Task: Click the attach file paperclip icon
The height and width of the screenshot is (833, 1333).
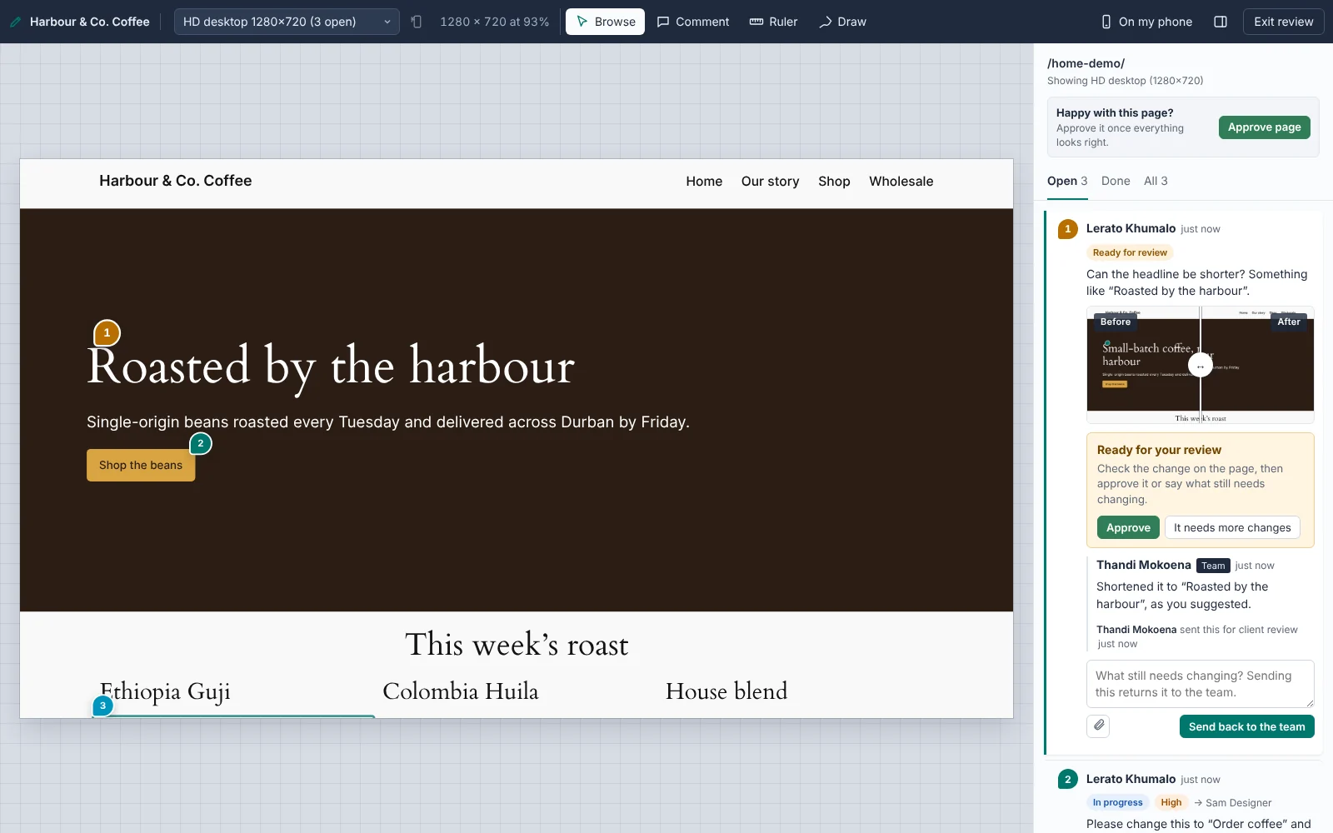Action: tap(1099, 726)
